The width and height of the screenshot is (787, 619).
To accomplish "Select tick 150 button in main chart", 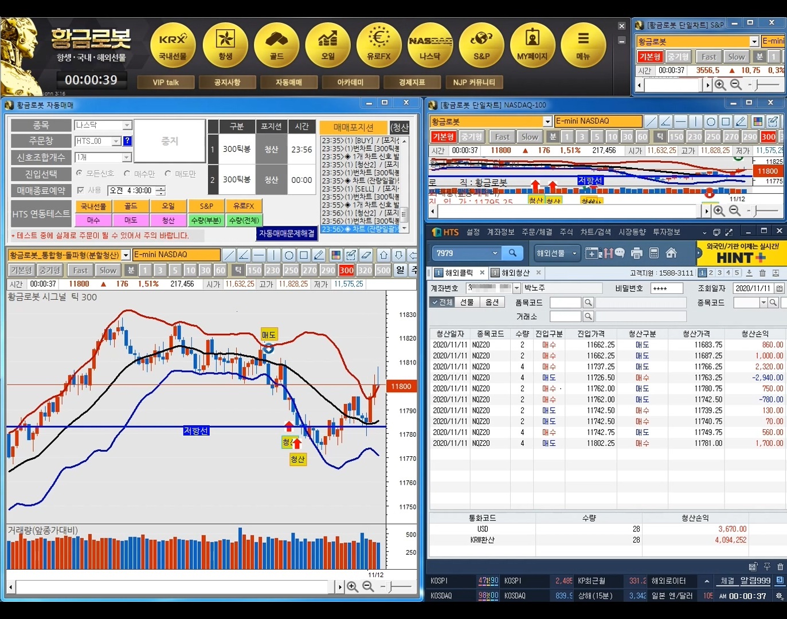I will point(254,270).
